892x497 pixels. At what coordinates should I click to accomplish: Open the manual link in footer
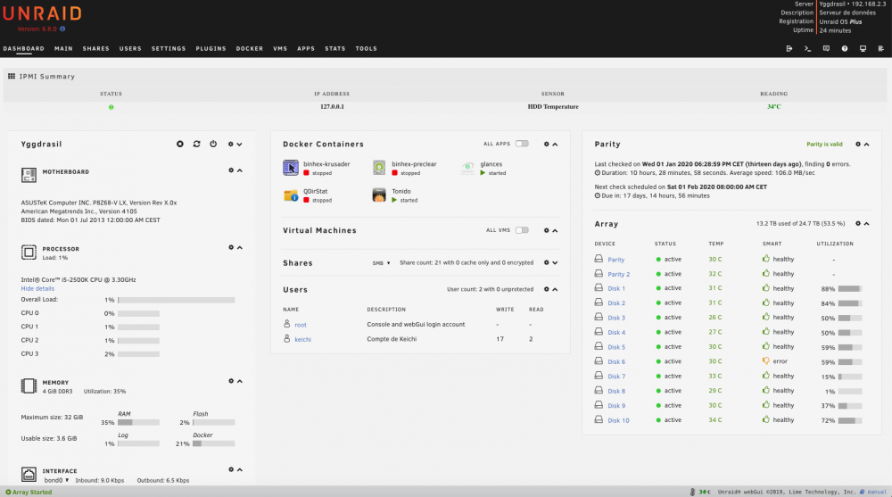(x=877, y=492)
